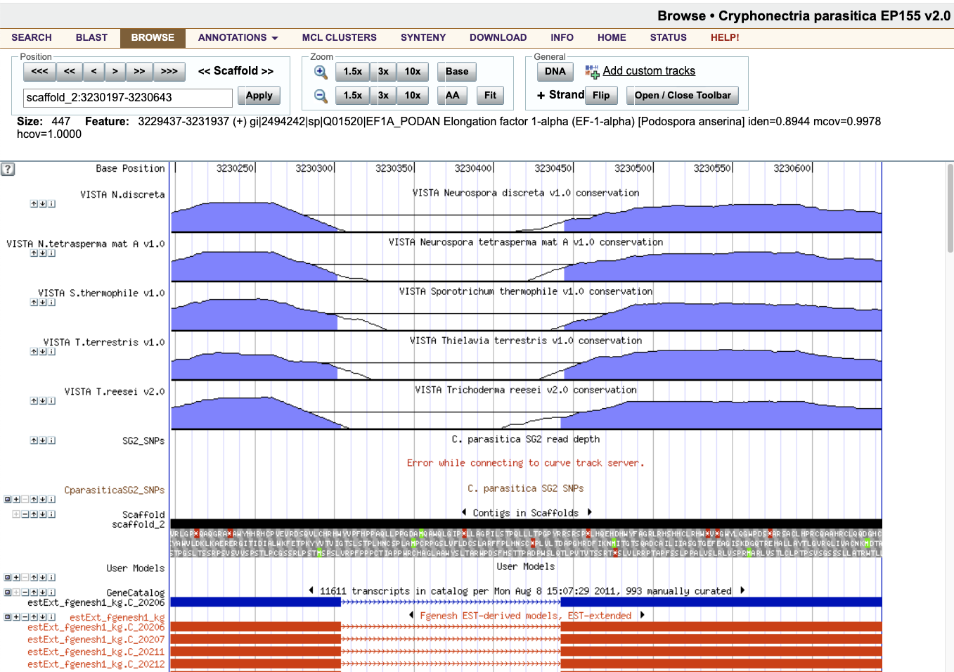The width and height of the screenshot is (954, 672).
Task: Open the BLAST tab
Action: pos(91,38)
